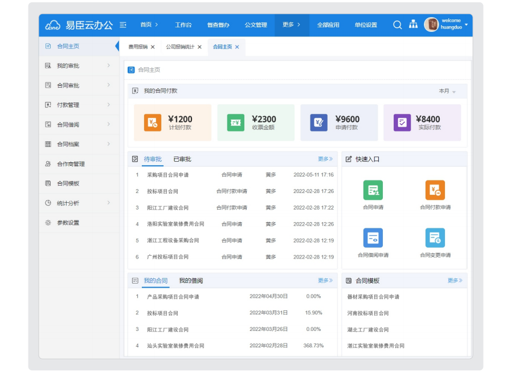Open the 首页 top menu
Screen dimensions: 511x373
pyautogui.click(x=149, y=24)
